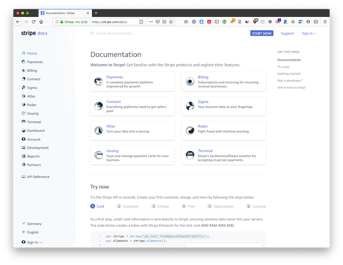Open the Sigma card title link

[203, 102]
